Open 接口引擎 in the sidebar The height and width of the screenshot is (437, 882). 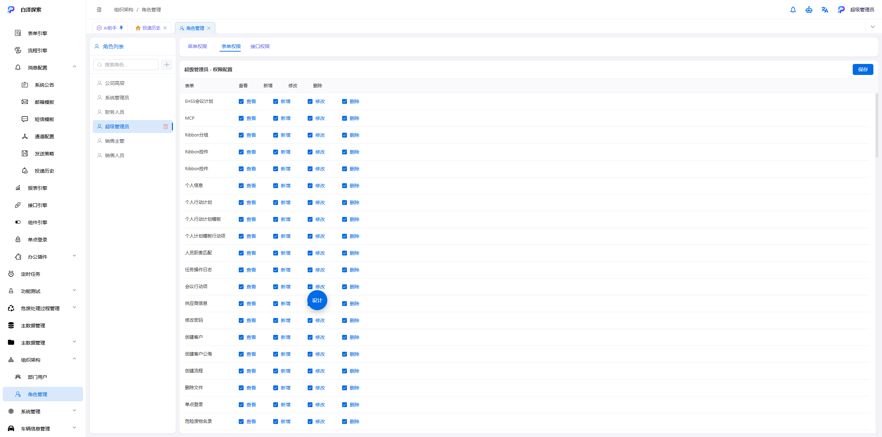click(x=43, y=205)
